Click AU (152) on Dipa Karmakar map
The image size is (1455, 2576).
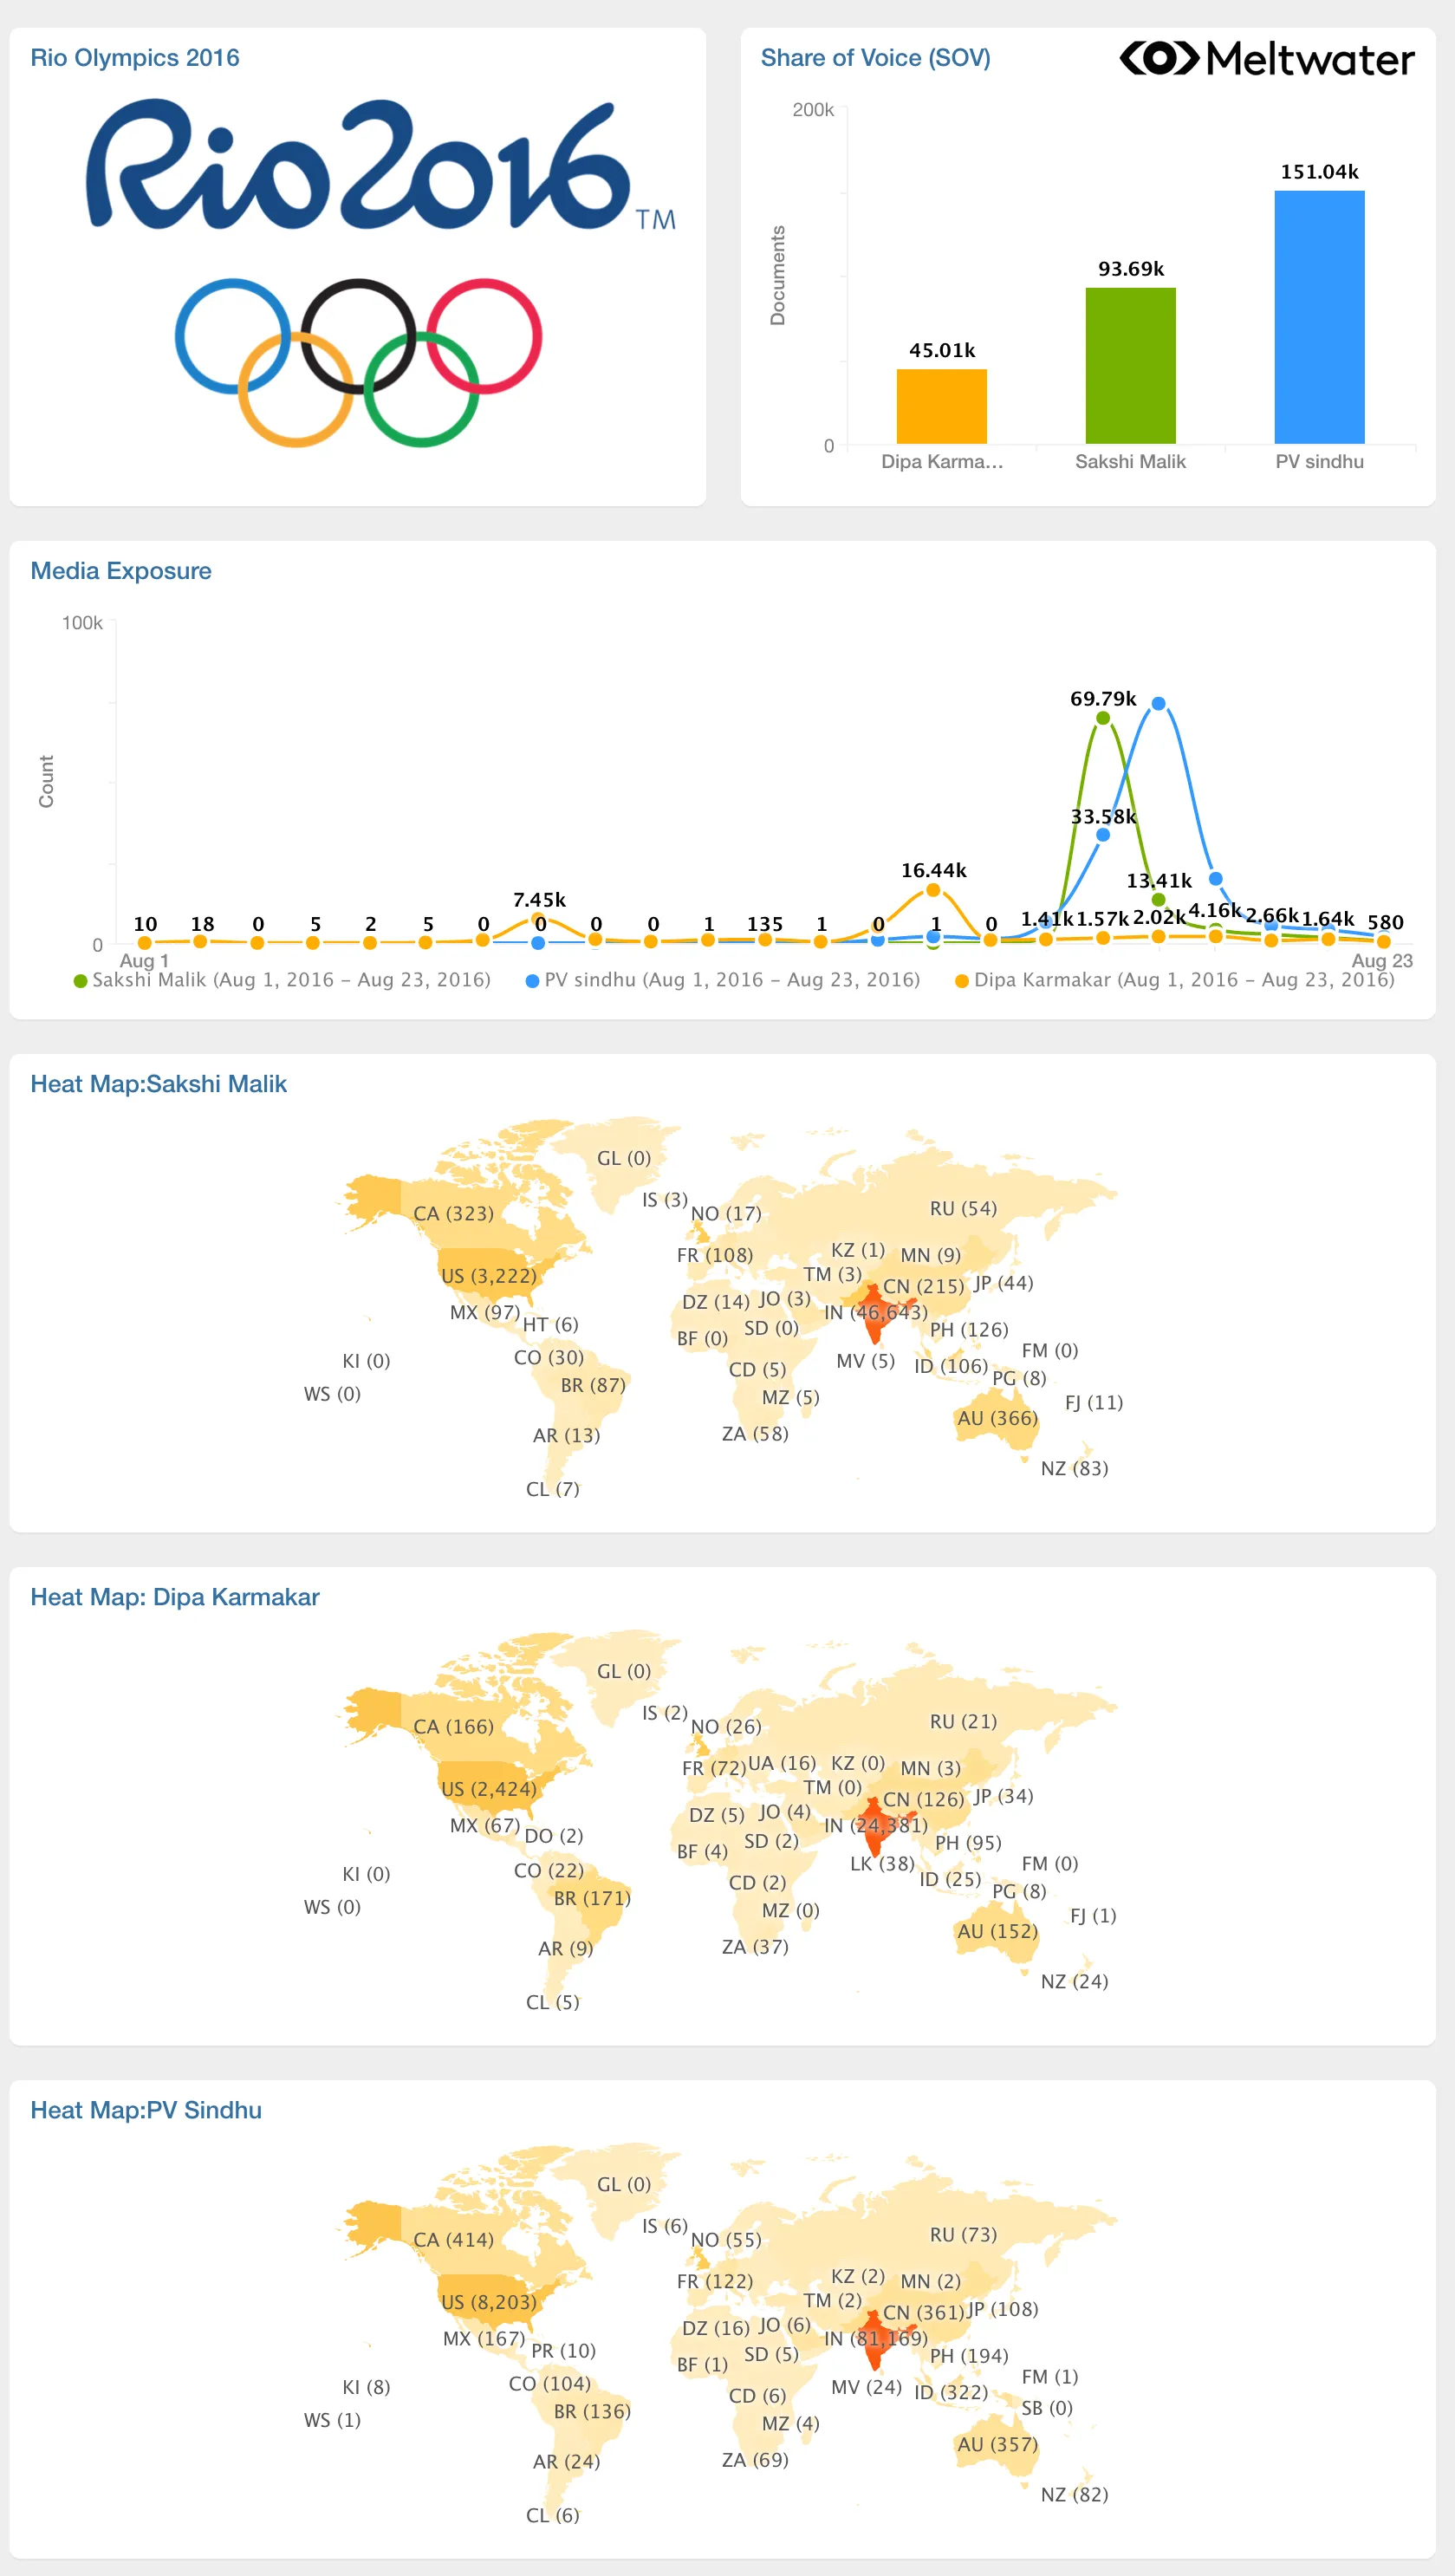[x=997, y=1931]
